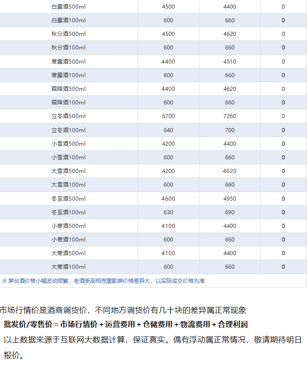Click the 4510 price value
307x365 pixels.
(x=230, y=61)
